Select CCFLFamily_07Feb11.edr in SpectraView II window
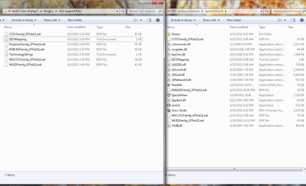Screen dimensions: 306x186 [x=188, y=39]
